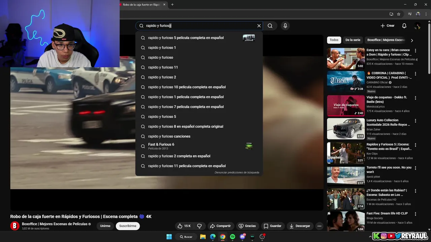Open Chrome media control icon
The height and width of the screenshot is (242, 431).
(410, 14)
